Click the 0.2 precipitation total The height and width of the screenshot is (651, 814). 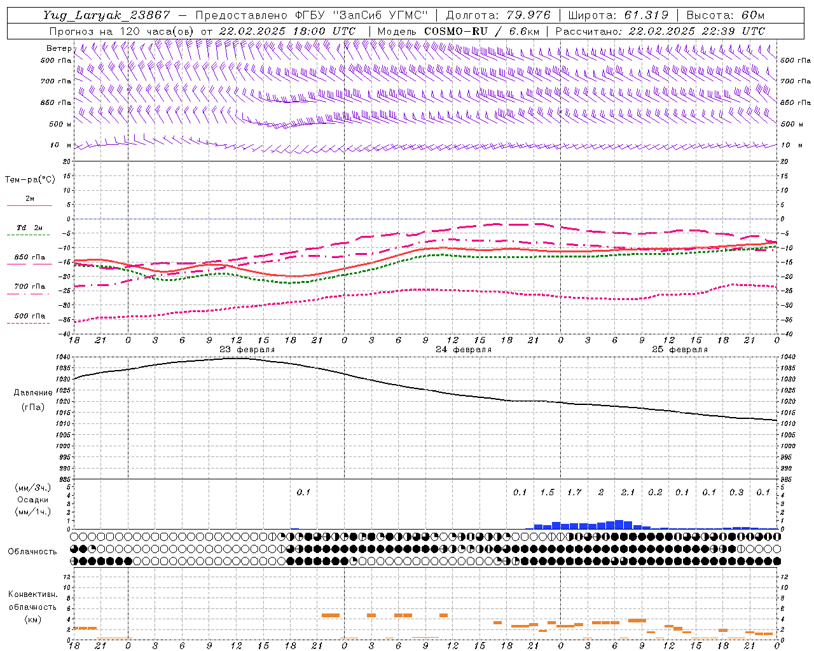pyautogui.click(x=655, y=493)
